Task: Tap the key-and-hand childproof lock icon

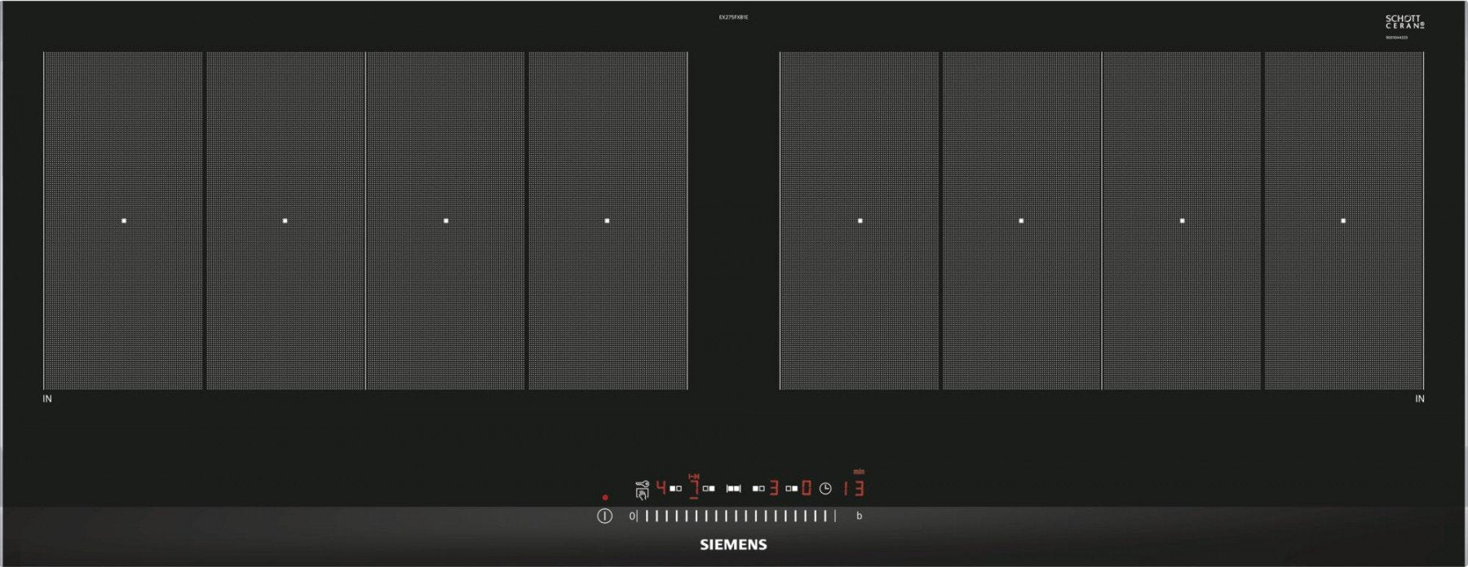Action: pos(642,489)
